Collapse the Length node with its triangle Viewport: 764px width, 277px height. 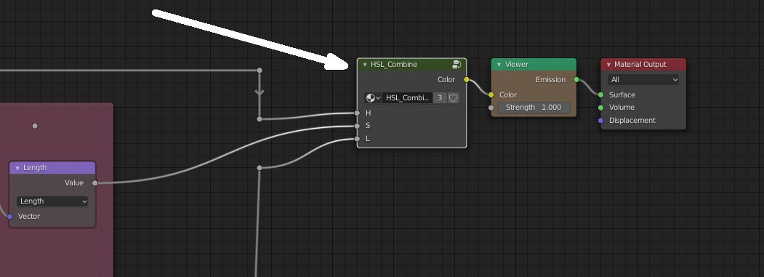pyautogui.click(x=17, y=168)
